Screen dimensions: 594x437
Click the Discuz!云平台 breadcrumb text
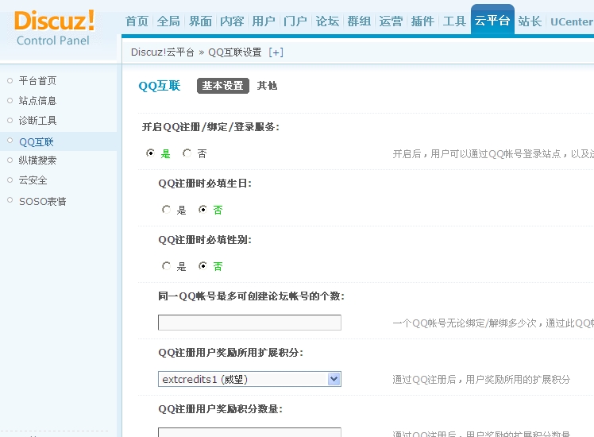pyautogui.click(x=163, y=52)
